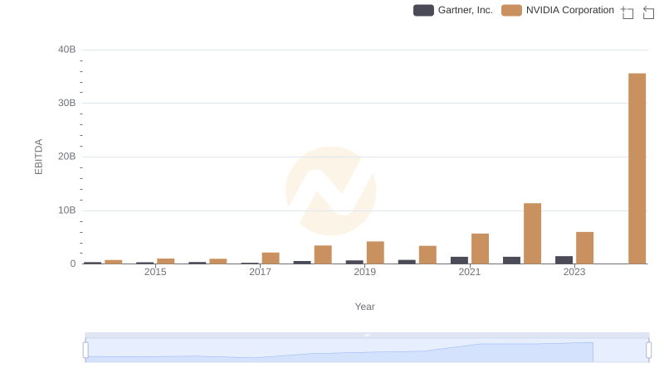Click the 30B y-axis label

click(x=67, y=103)
